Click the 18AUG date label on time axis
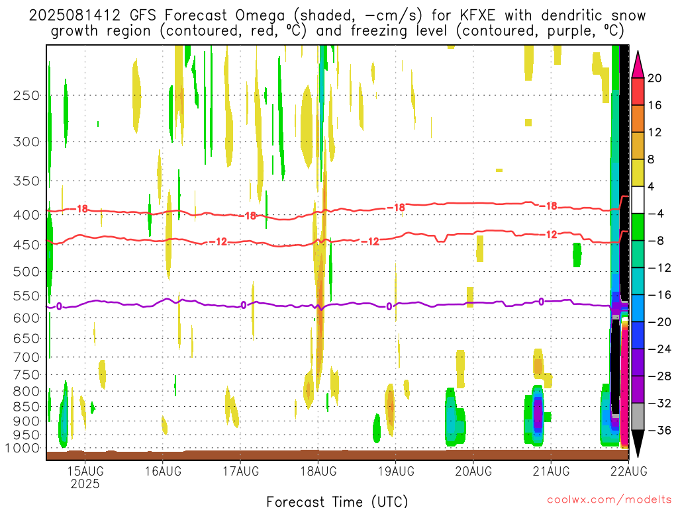 coord(318,471)
